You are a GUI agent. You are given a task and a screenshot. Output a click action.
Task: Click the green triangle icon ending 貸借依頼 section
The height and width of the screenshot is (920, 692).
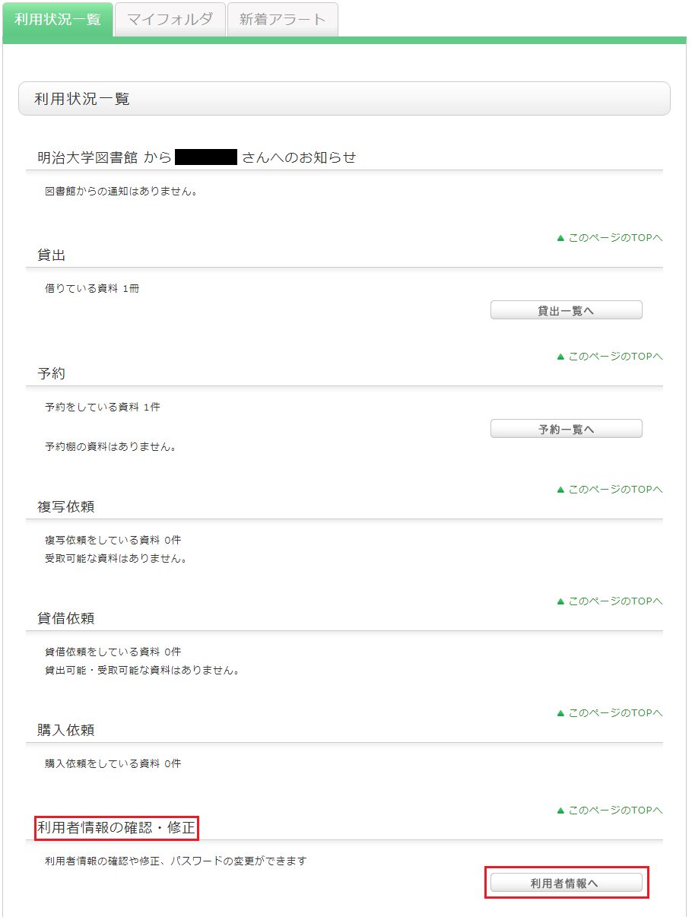(x=561, y=713)
